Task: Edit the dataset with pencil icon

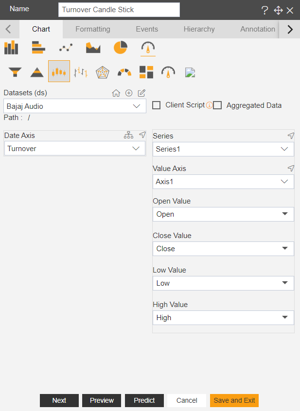Action: [141, 93]
